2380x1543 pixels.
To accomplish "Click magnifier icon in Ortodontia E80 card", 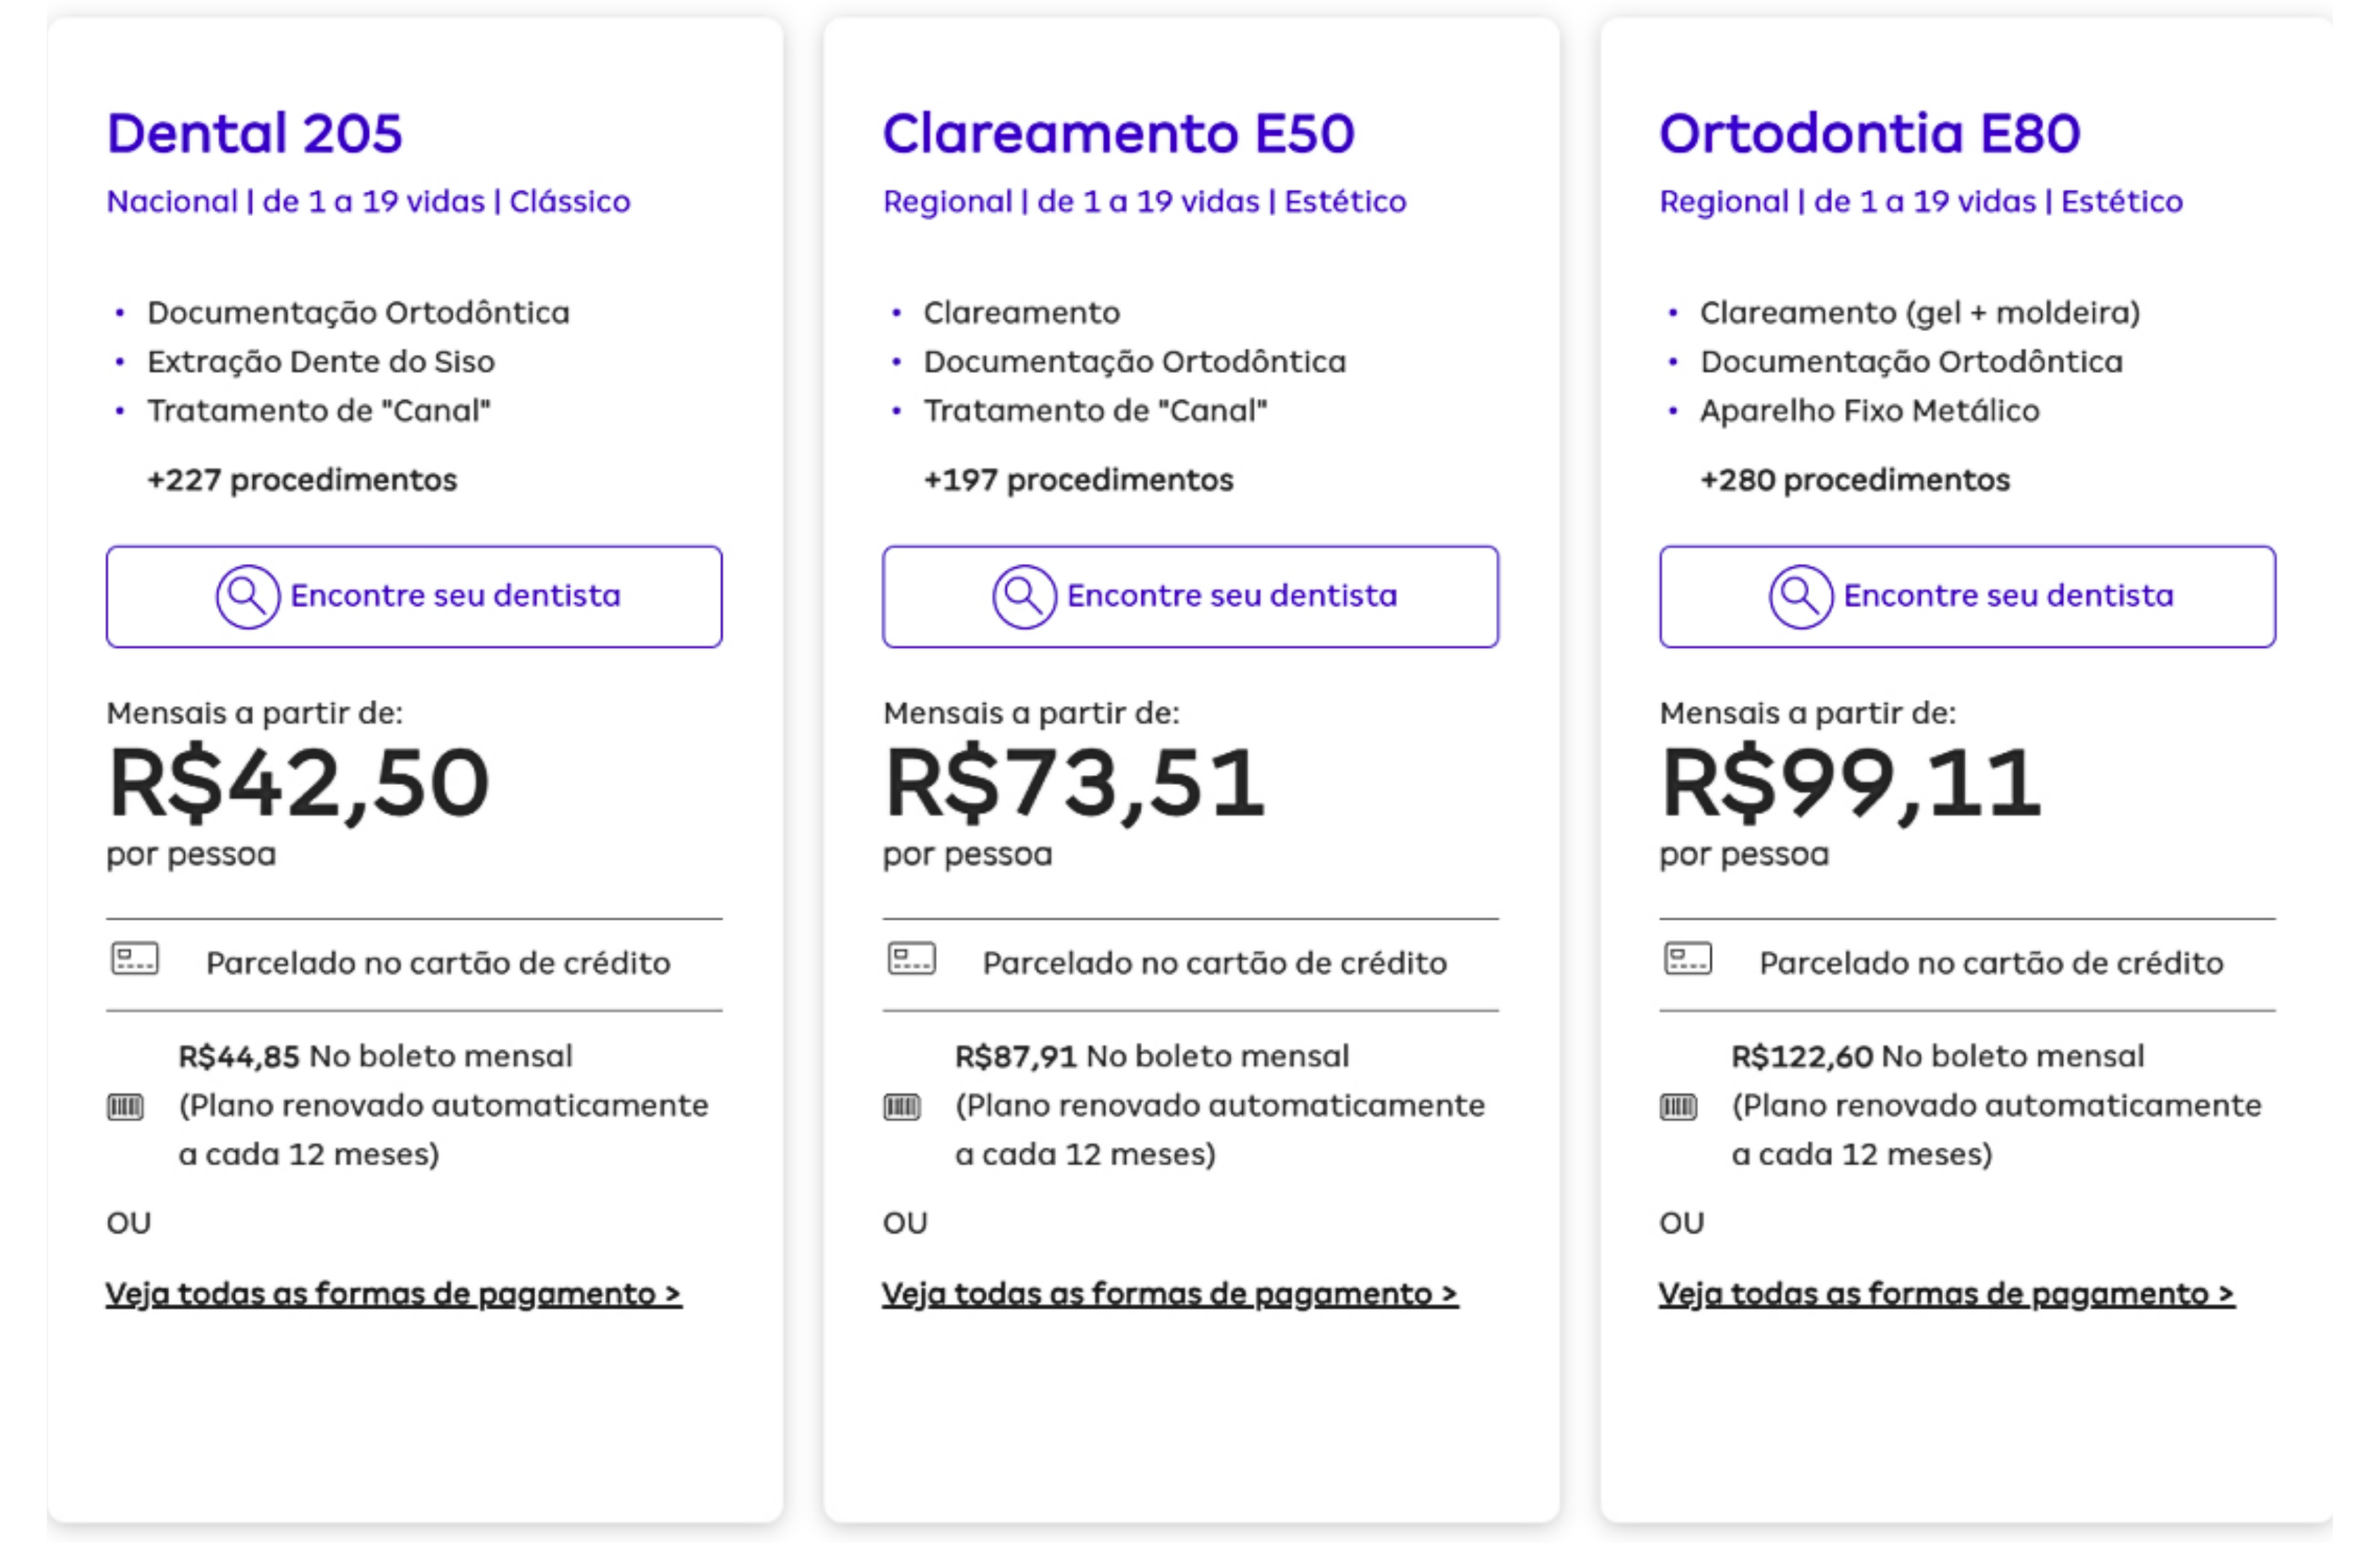I will pos(1801,597).
